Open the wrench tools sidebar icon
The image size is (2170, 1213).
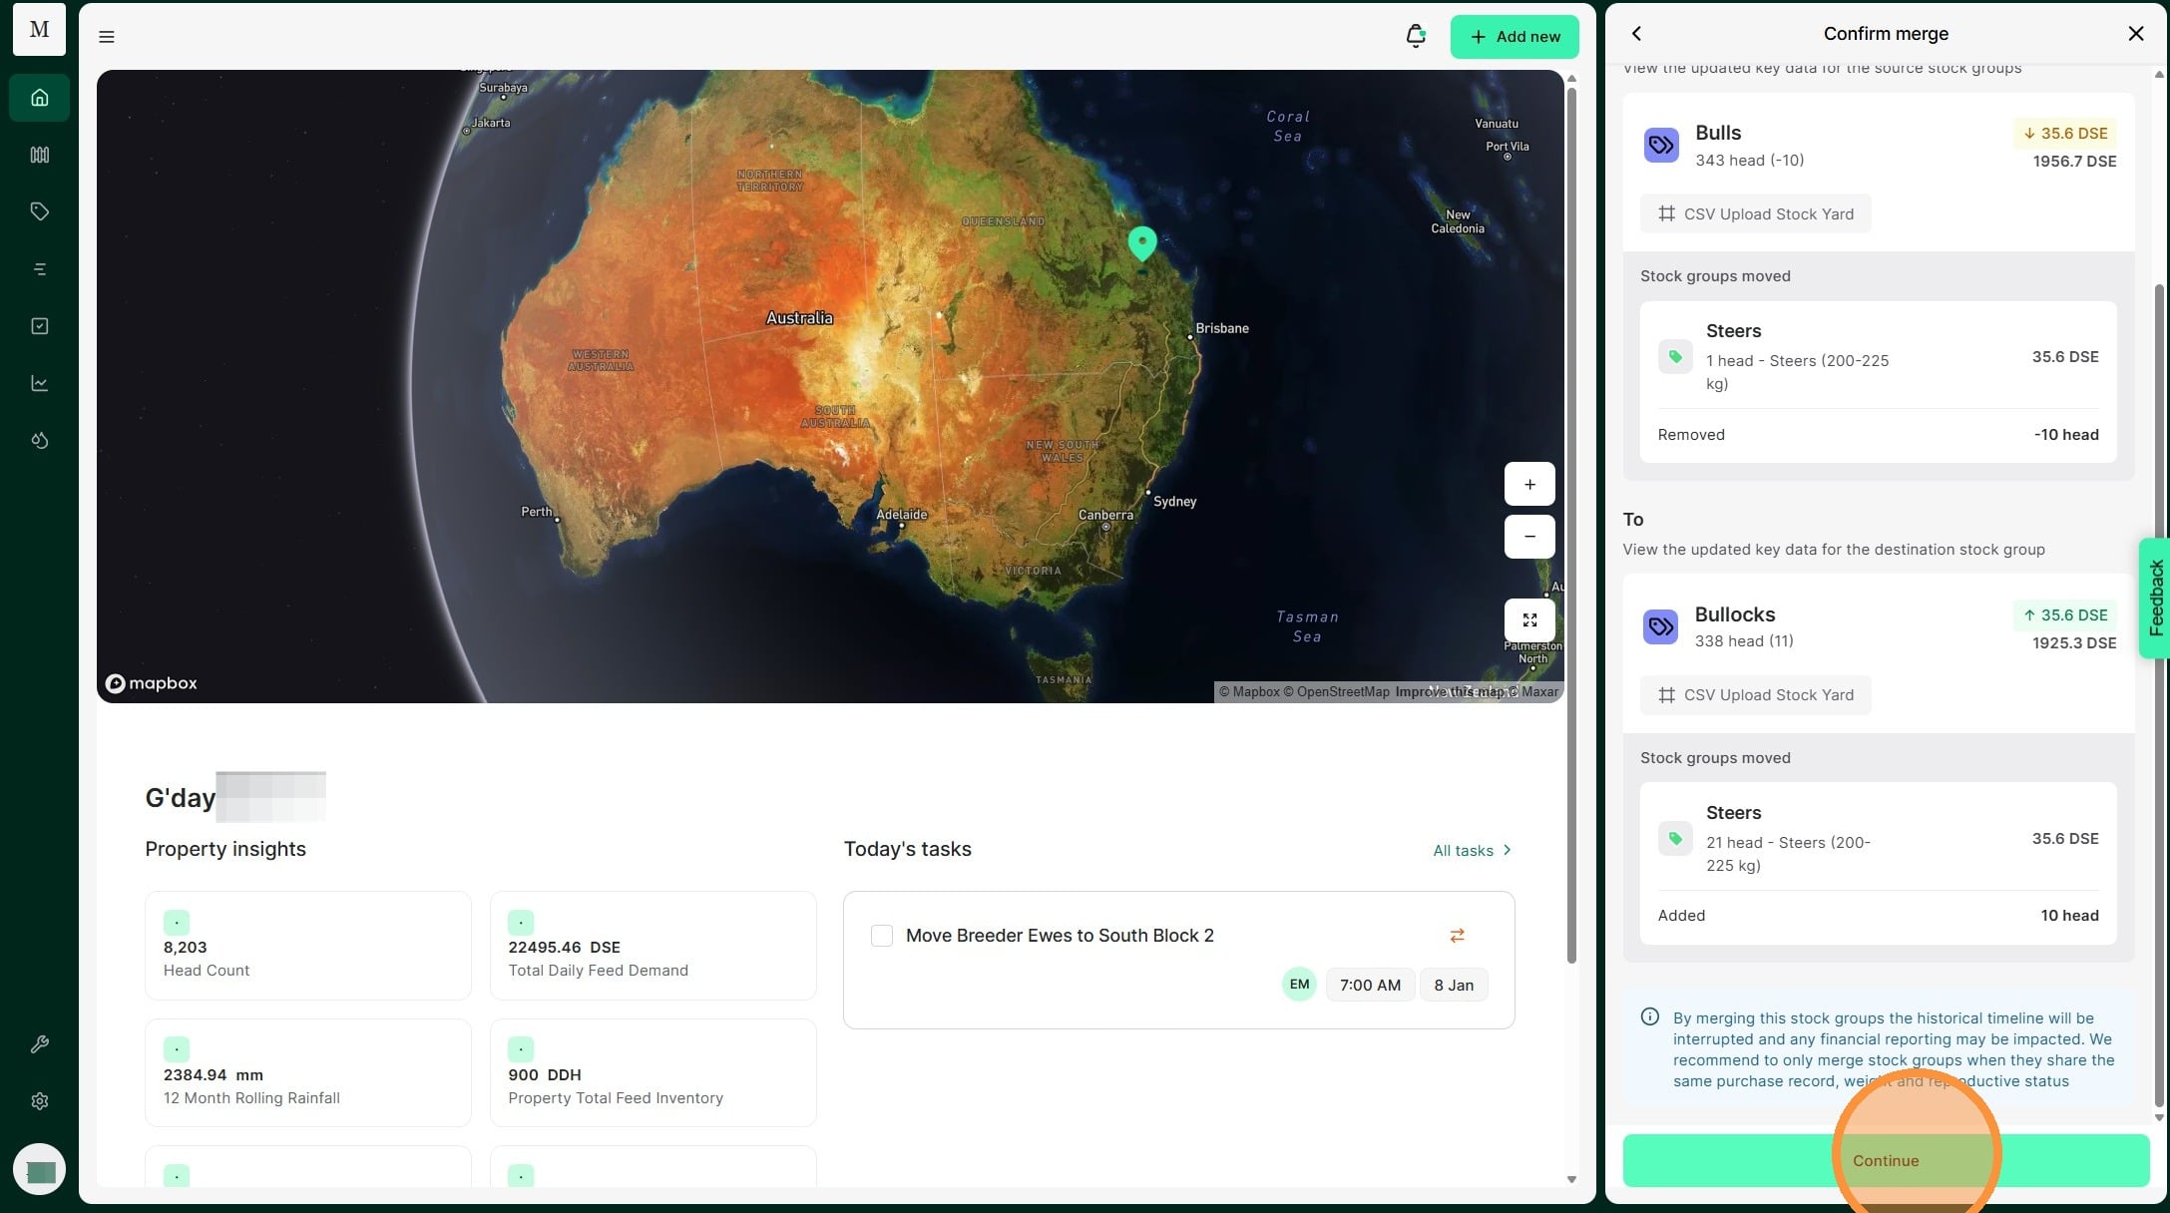pyautogui.click(x=39, y=1044)
